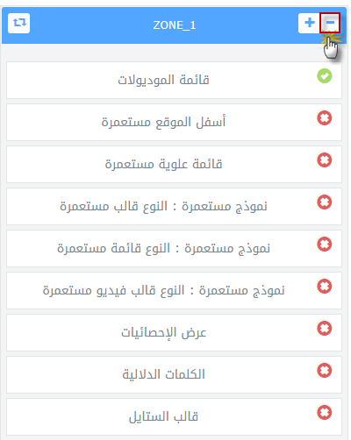
Task: Click the ZONE_1 header title
Action: tap(175, 25)
